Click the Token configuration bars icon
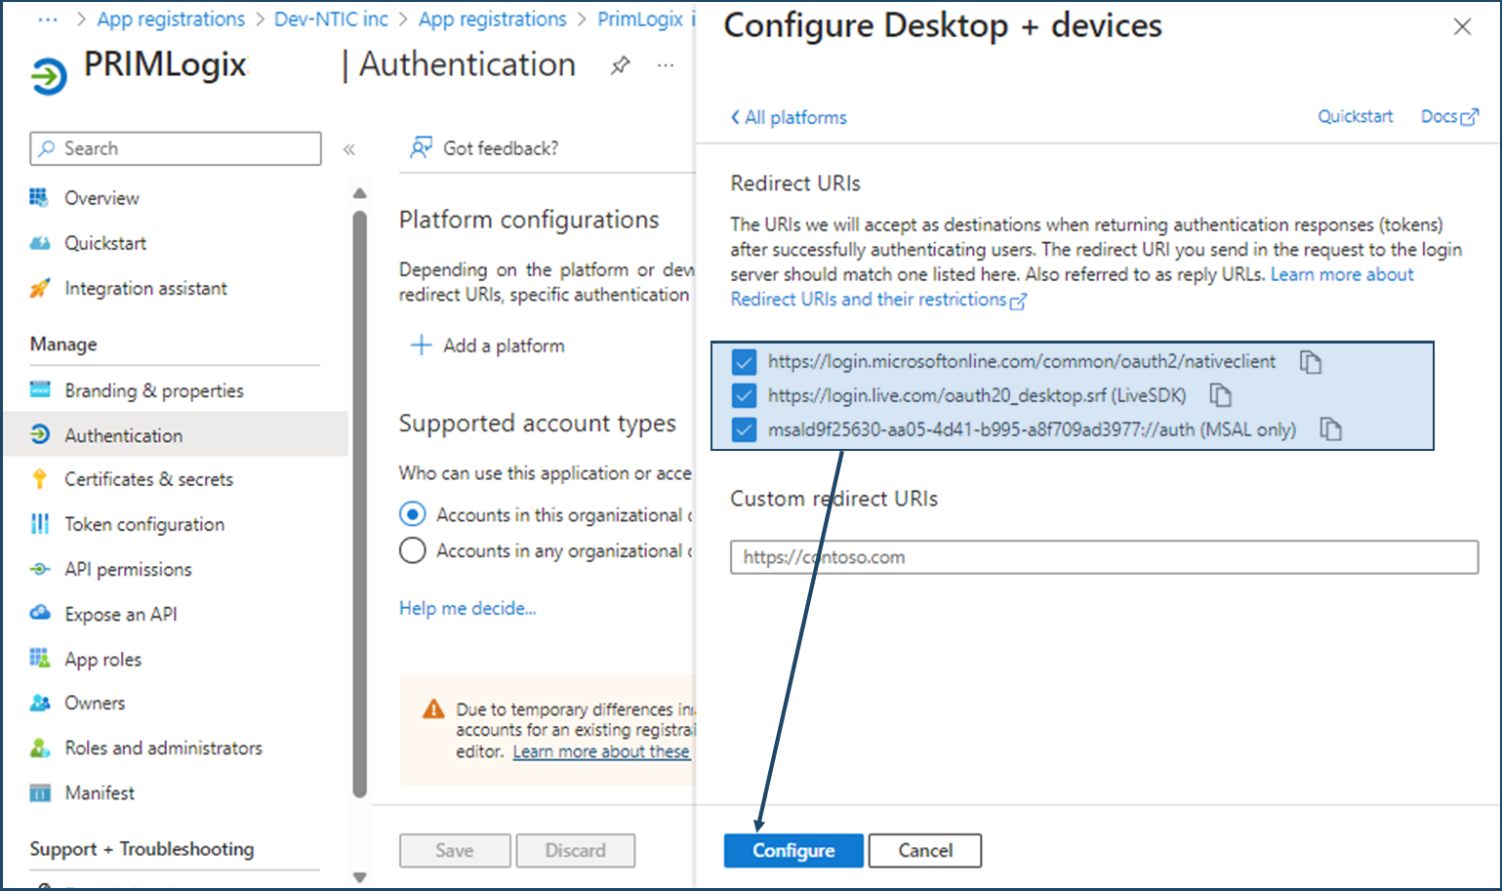 coord(39,524)
